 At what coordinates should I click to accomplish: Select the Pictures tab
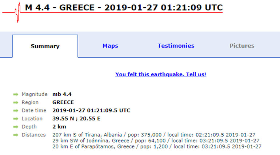point(242,46)
